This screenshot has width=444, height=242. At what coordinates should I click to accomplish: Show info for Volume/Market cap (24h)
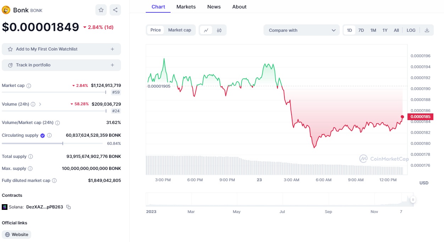(57, 123)
